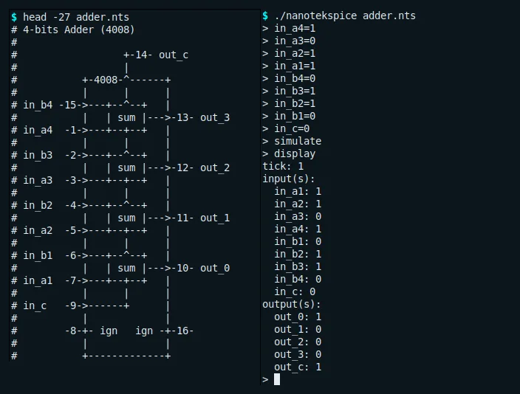Click the '-8-+- ign' pin label

tap(91, 331)
